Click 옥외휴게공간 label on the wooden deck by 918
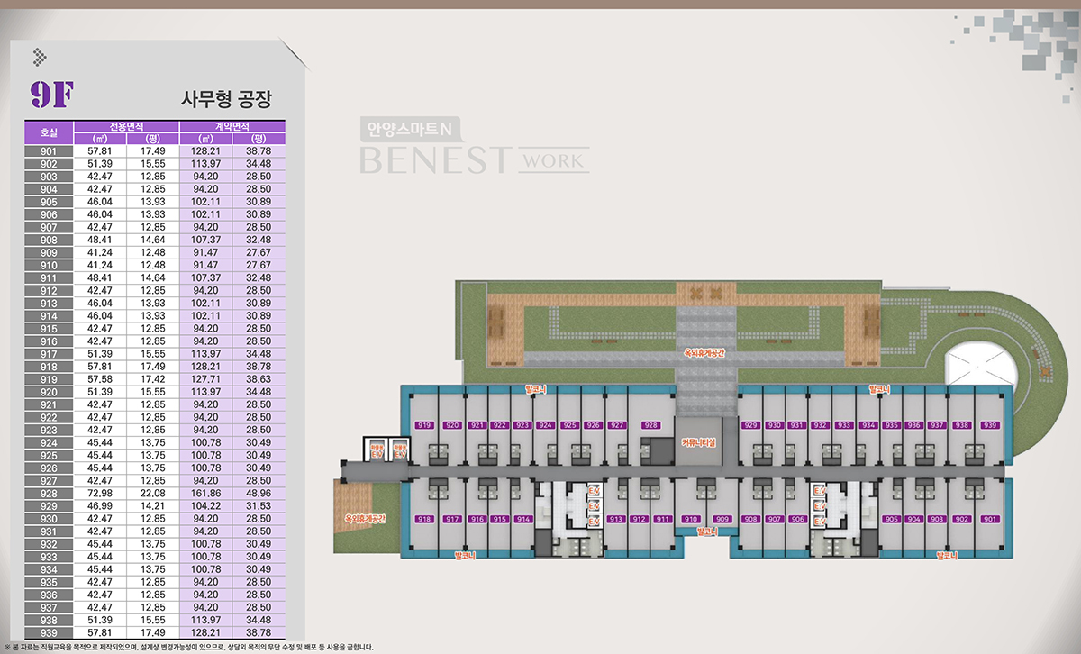The image size is (1081, 654). coord(365,519)
